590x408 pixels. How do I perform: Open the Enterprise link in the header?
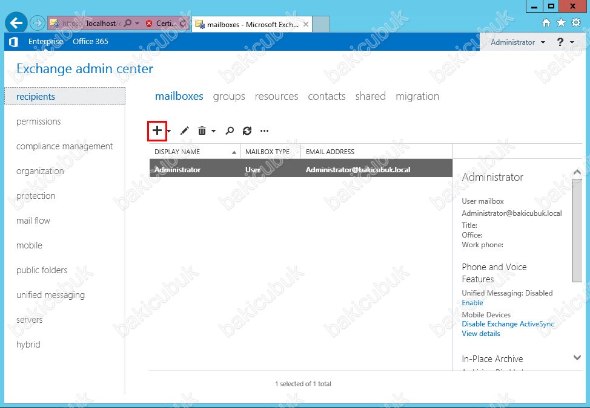(46, 41)
